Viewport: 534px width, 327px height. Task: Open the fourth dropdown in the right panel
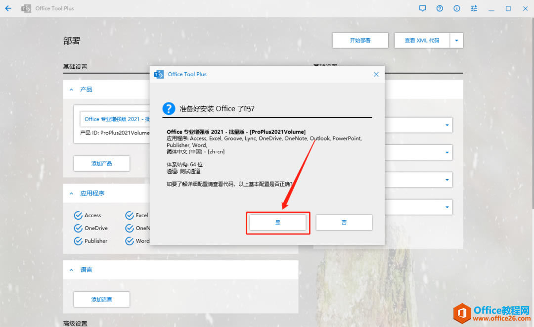[447, 207]
